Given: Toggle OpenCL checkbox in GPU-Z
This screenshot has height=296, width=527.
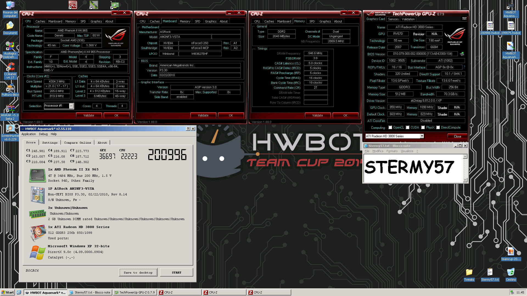Looking at the screenshot, I should 390,127.
